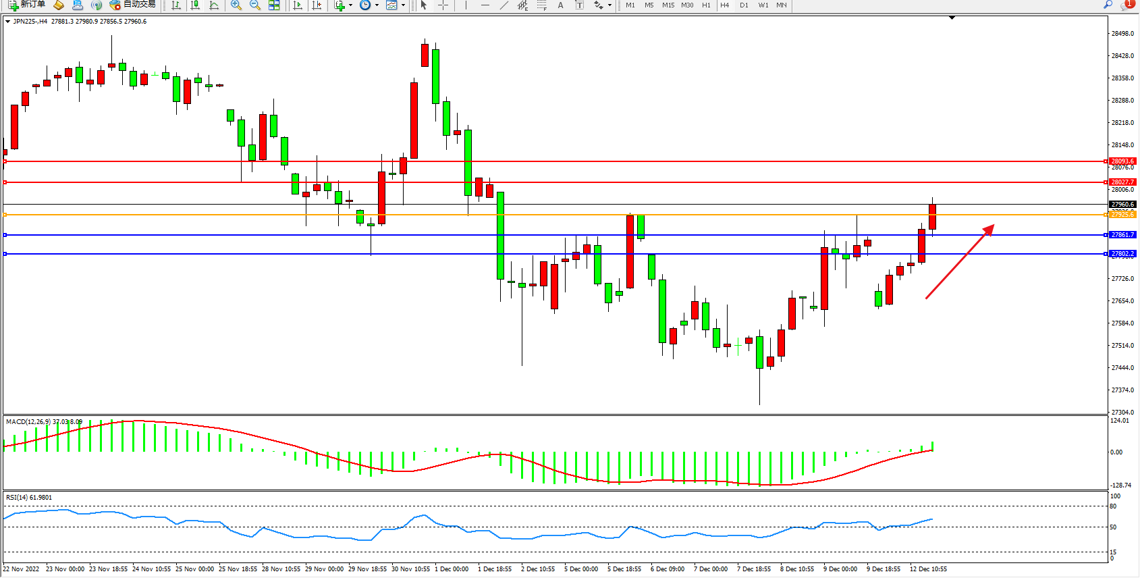Image resolution: width=1140 pixels, height=578 pixels.
Task: Switch chart to candlestick mode
Action: click(195, 5)
